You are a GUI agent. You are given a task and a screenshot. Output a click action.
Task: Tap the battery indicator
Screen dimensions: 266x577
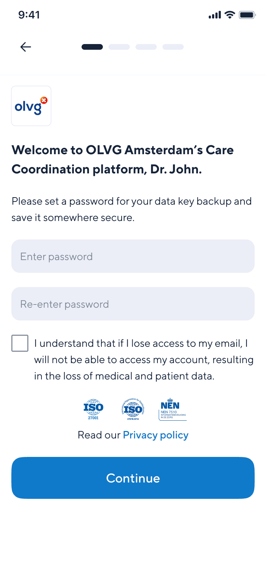pos(248,15)
